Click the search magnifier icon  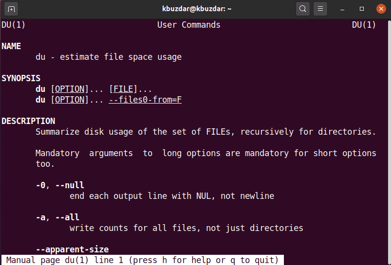pos(303,9)
